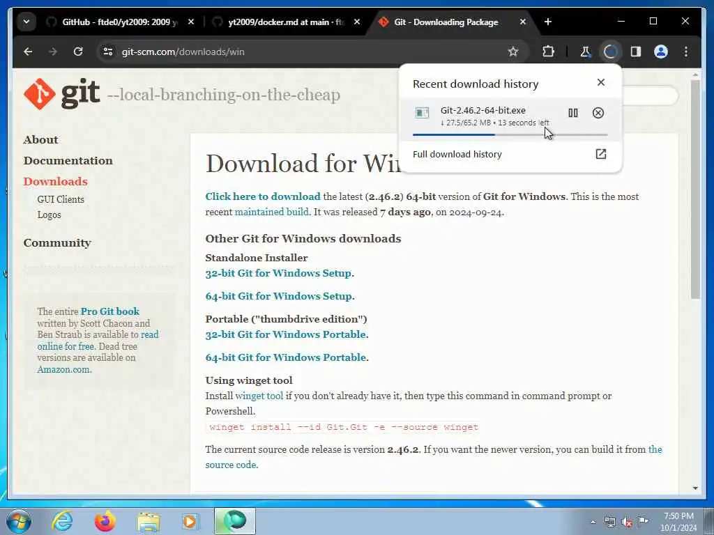Open the Pro Git book link

(x=109, y=311)
